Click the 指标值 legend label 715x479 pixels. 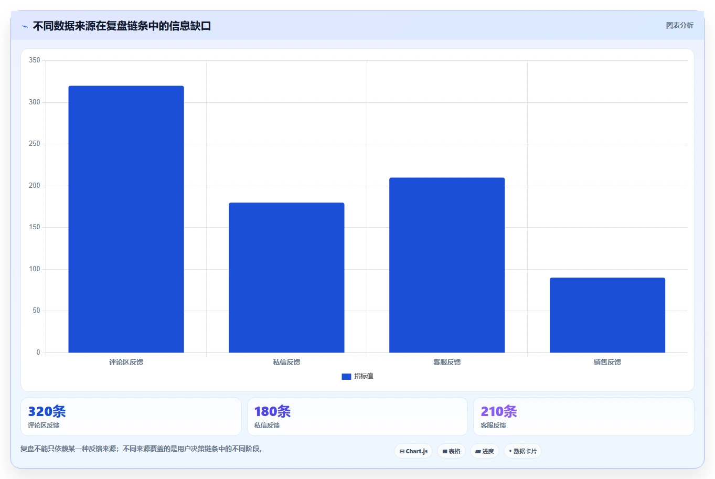(364, 376)
